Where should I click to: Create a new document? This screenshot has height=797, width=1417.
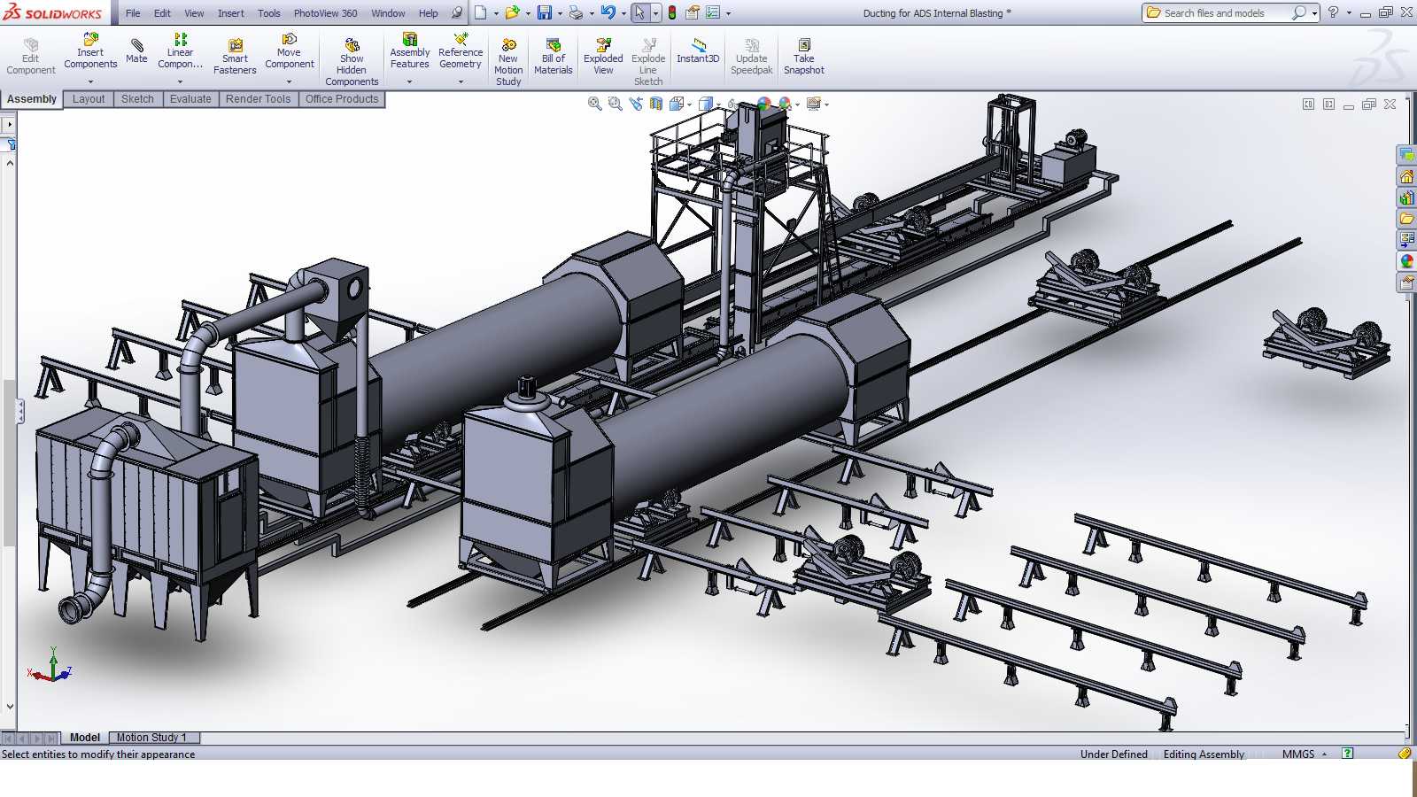pos(480,12)
